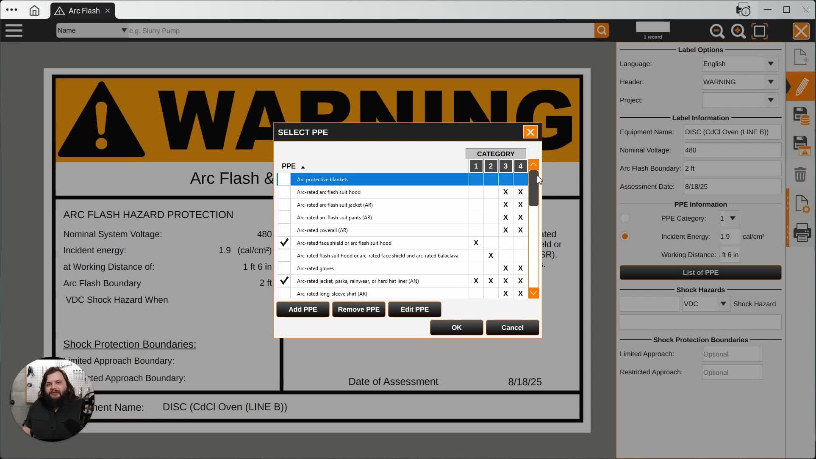Open the three-dots menu in title bar
The width and height of the screenshot is (816, 459).
[12, 10]
